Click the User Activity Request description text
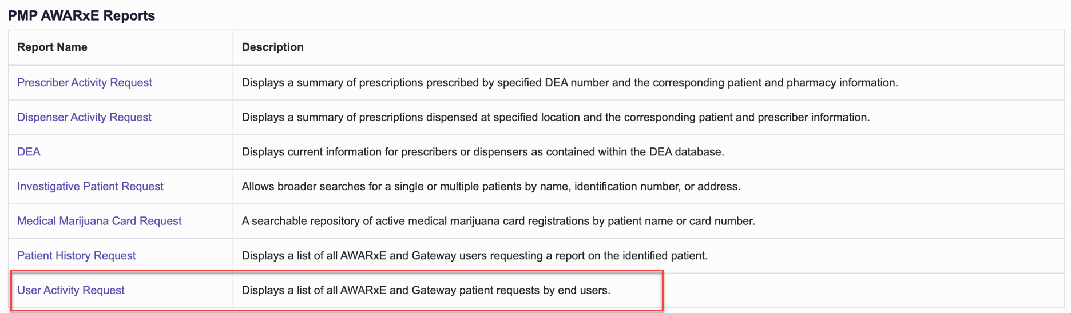Screen dimensions: 1071x313 point(426,290)
